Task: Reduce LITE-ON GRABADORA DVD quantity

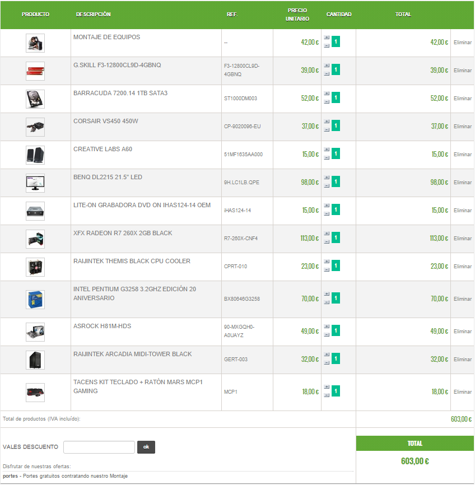Action: (327, 214)
